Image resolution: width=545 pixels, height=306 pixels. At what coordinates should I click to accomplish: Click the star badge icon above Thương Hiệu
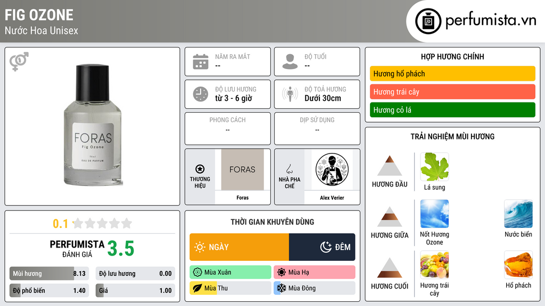[x=200, y=169]
